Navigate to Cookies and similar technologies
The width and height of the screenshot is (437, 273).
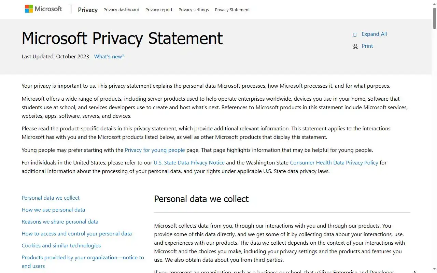[x=61, y=246]
